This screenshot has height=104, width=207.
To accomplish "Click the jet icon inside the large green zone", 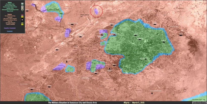I will [x=146, y=59].
